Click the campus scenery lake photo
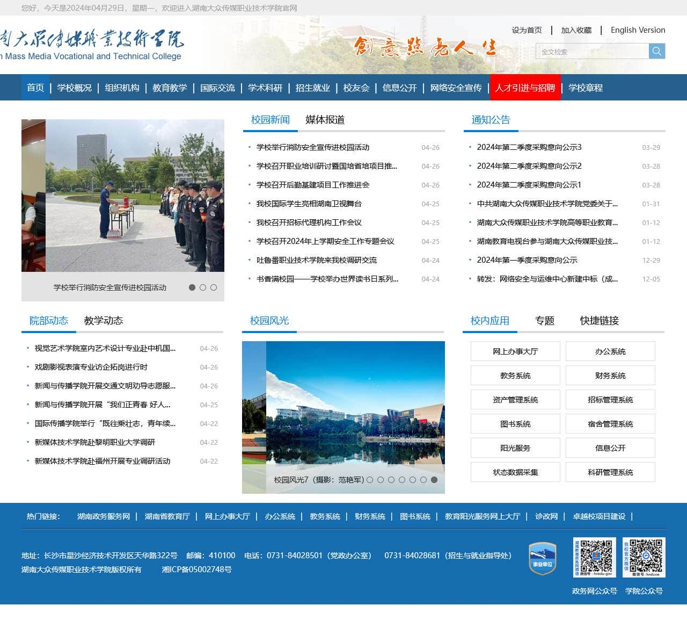The image size is (687, 627). coord(343,408)
